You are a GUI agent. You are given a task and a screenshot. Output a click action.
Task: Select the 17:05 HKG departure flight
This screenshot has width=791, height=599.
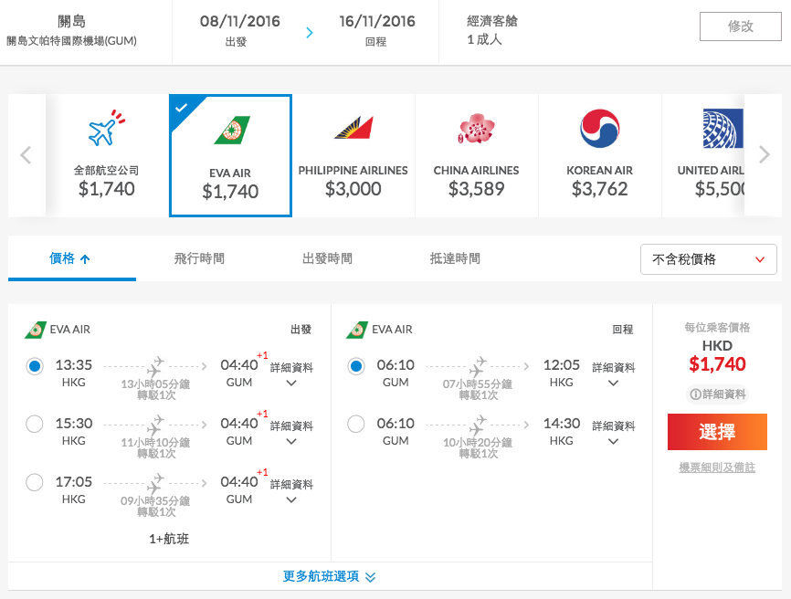point(35,482)
